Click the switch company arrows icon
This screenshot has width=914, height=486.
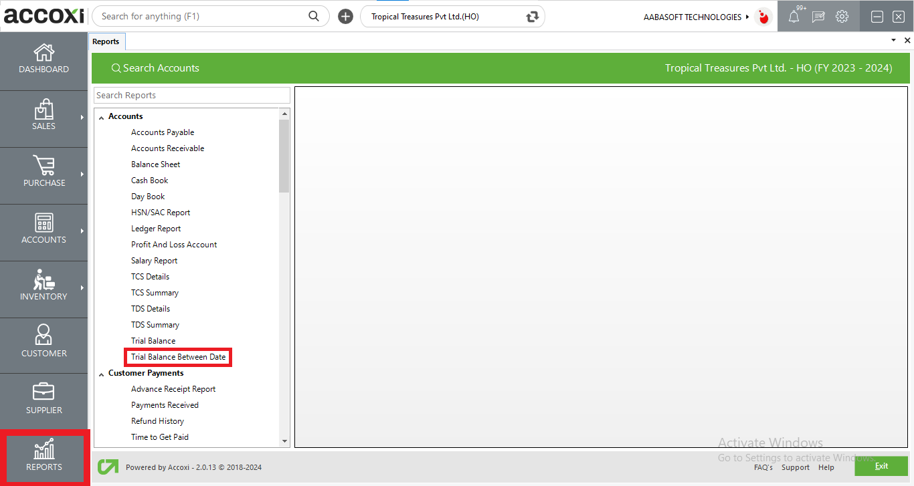coord(533,17)
